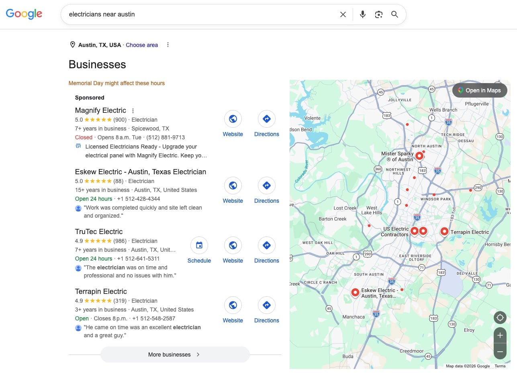Image resolution: width=517 pixels, height=375 pixels.
Task: Open Eskew Electric listing title
Action: (141, 172)
